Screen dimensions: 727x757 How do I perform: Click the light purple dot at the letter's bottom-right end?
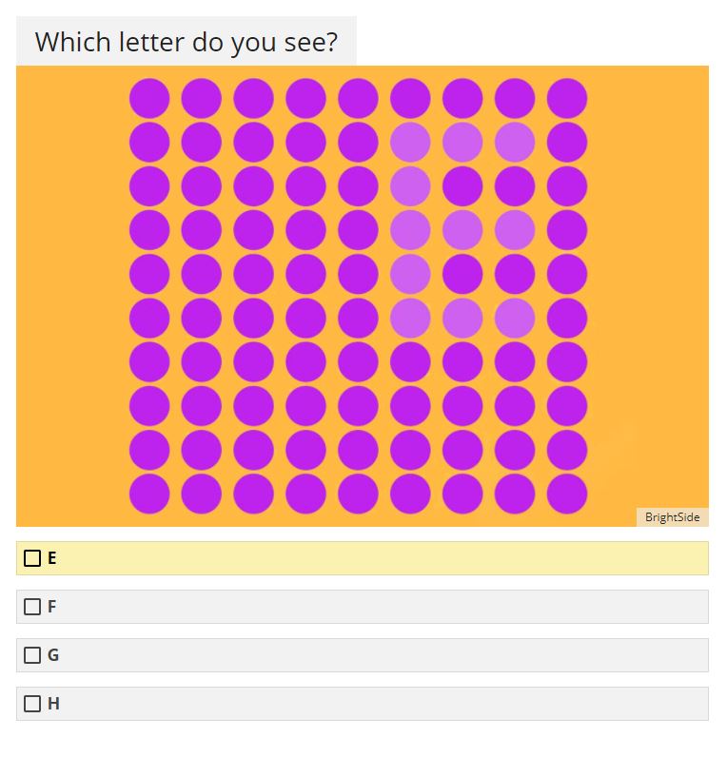pos(515,319)
